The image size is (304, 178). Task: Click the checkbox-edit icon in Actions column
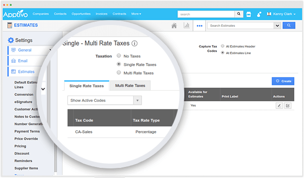[288, 106]
